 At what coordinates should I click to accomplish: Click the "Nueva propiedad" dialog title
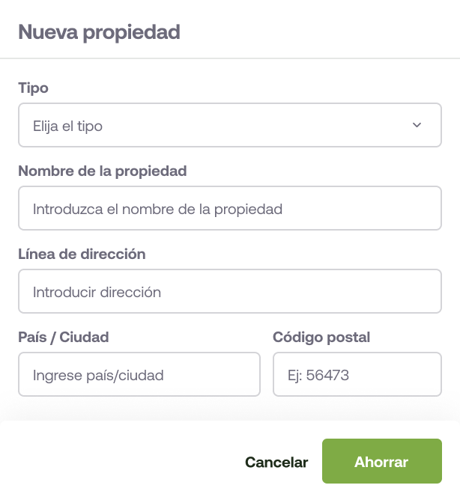coord(99,32)
